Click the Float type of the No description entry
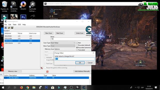 click(x=45, y=78)
